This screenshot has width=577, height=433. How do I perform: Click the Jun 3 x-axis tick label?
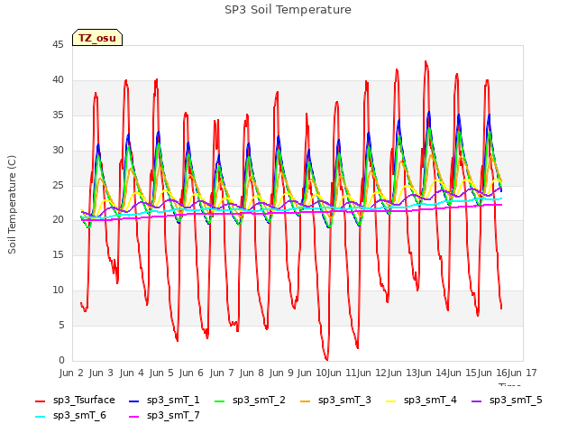[x=101, y=373]
